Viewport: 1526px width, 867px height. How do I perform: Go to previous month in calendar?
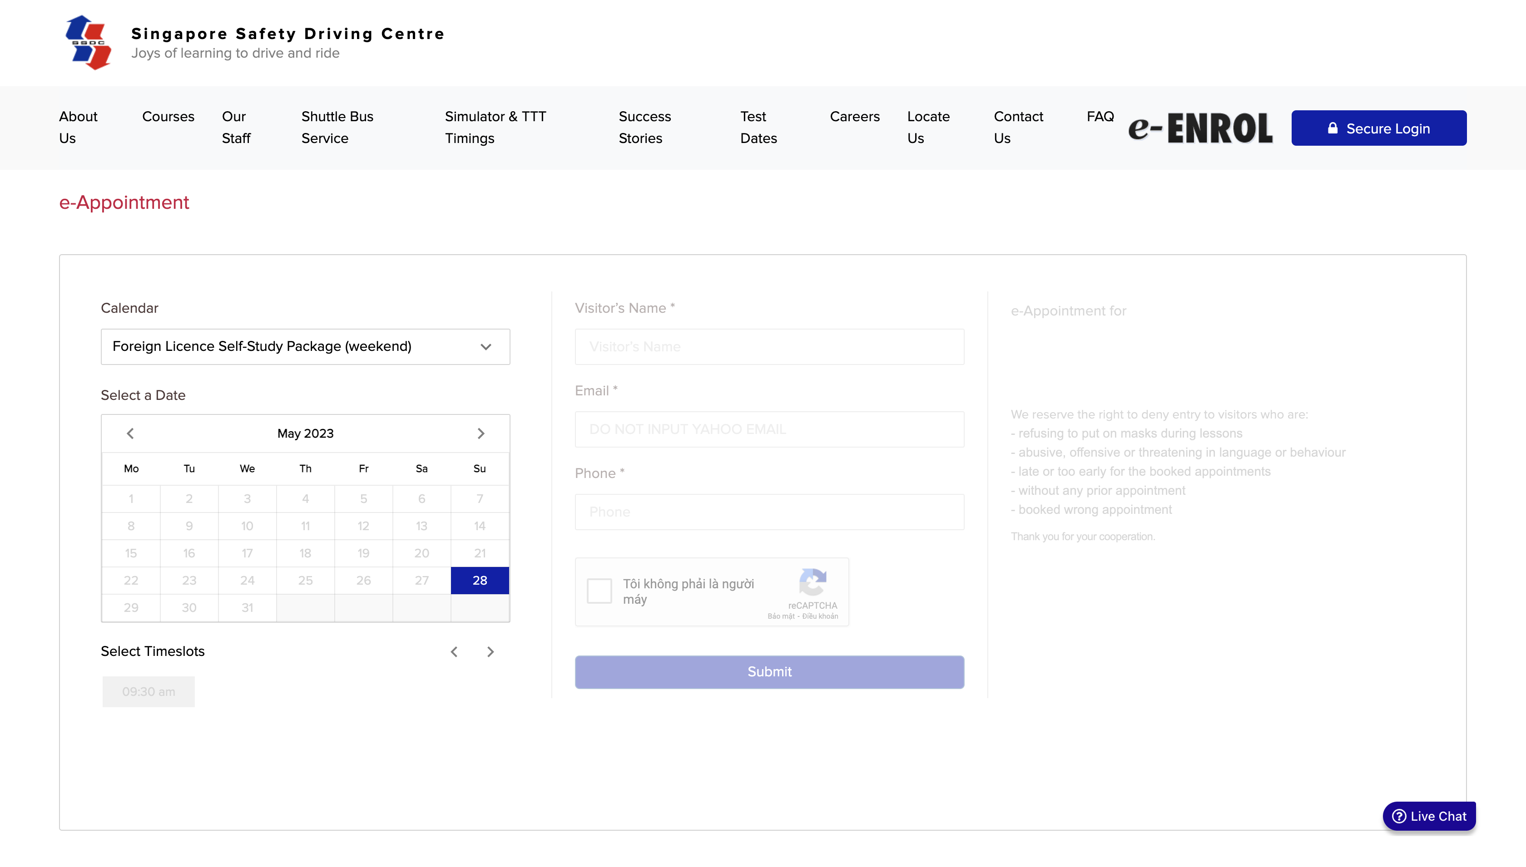130,433
